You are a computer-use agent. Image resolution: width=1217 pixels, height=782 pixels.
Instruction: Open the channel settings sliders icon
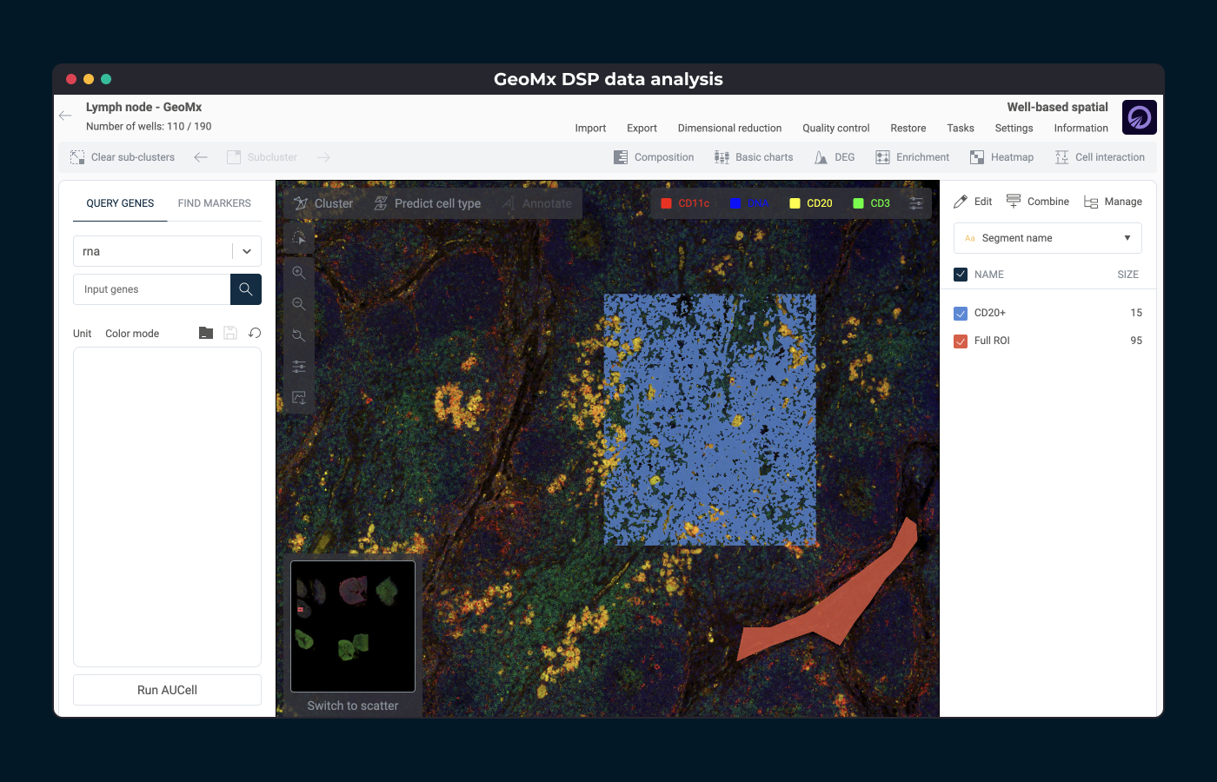916,203
